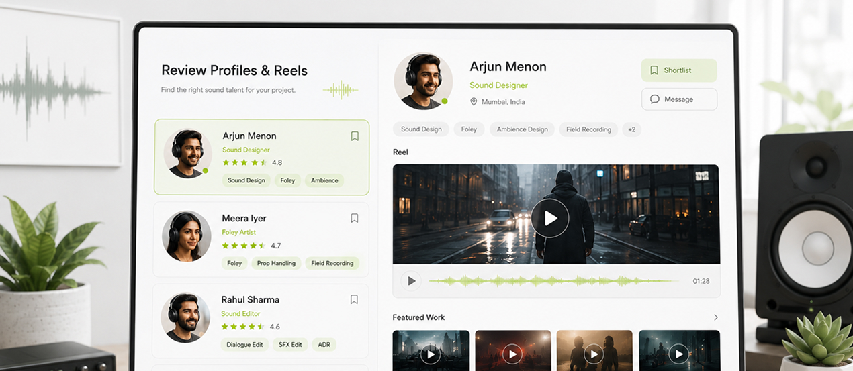
Task: Click Meera Iyer's avatar photo
Action: 187,236
